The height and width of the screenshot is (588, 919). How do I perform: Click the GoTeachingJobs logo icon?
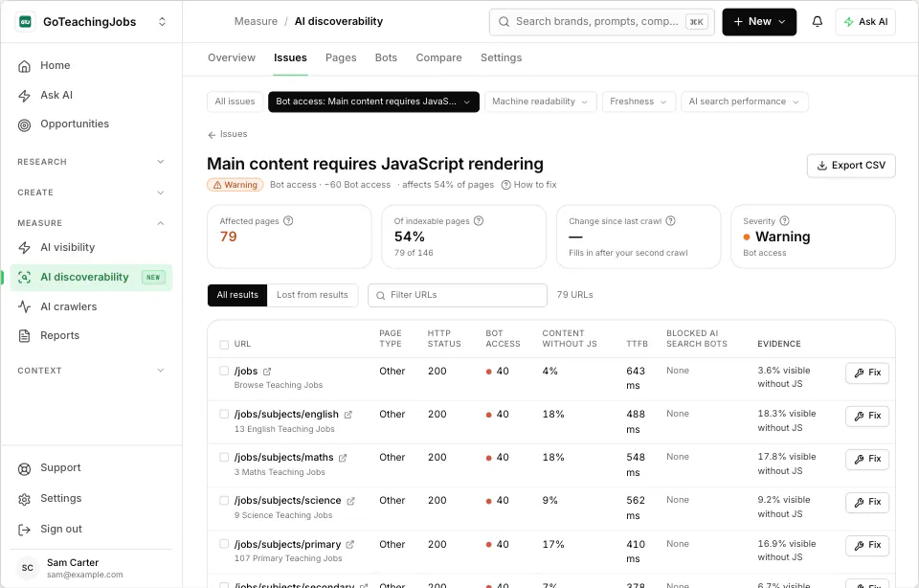(x=25, y=22)
